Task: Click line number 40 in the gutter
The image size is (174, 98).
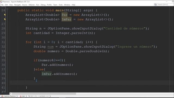Action: coord(3,83)
